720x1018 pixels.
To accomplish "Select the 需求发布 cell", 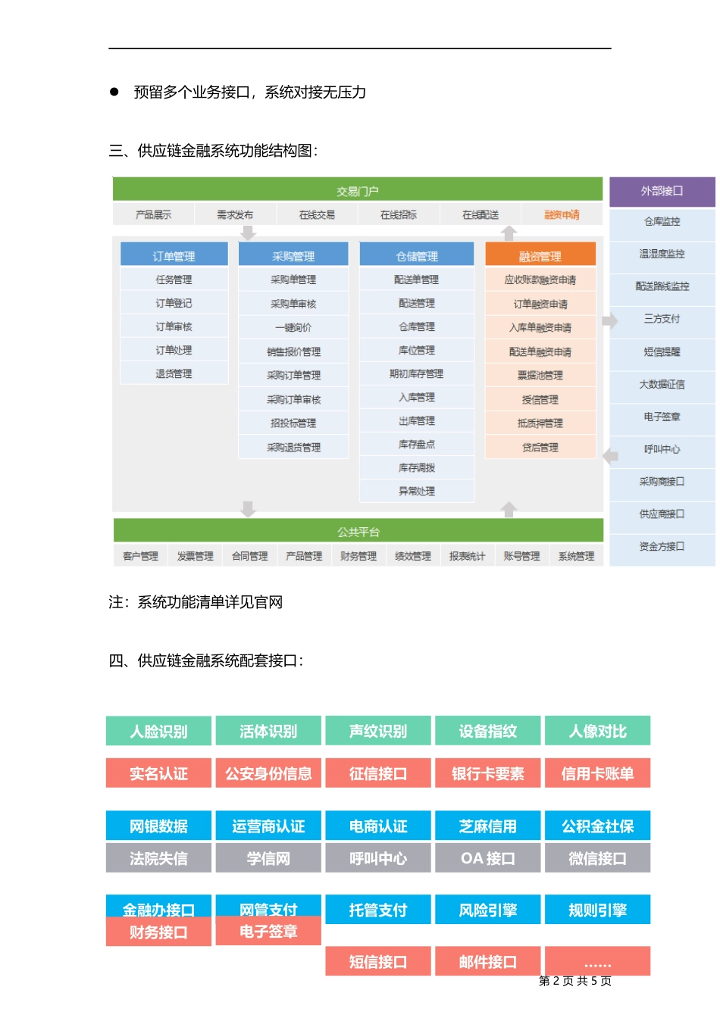I will click(235, 214).
